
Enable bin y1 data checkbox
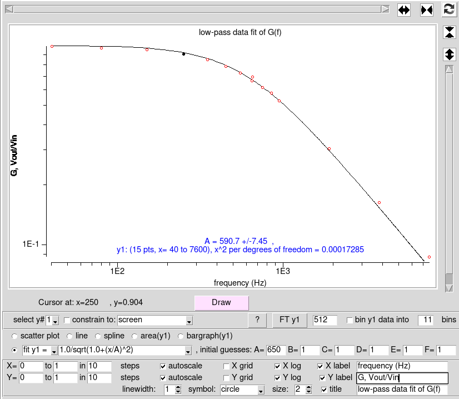(x=350, y=320)
